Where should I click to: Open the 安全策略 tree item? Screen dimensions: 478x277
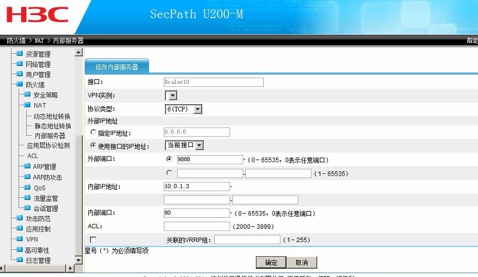tap(46, 95)
